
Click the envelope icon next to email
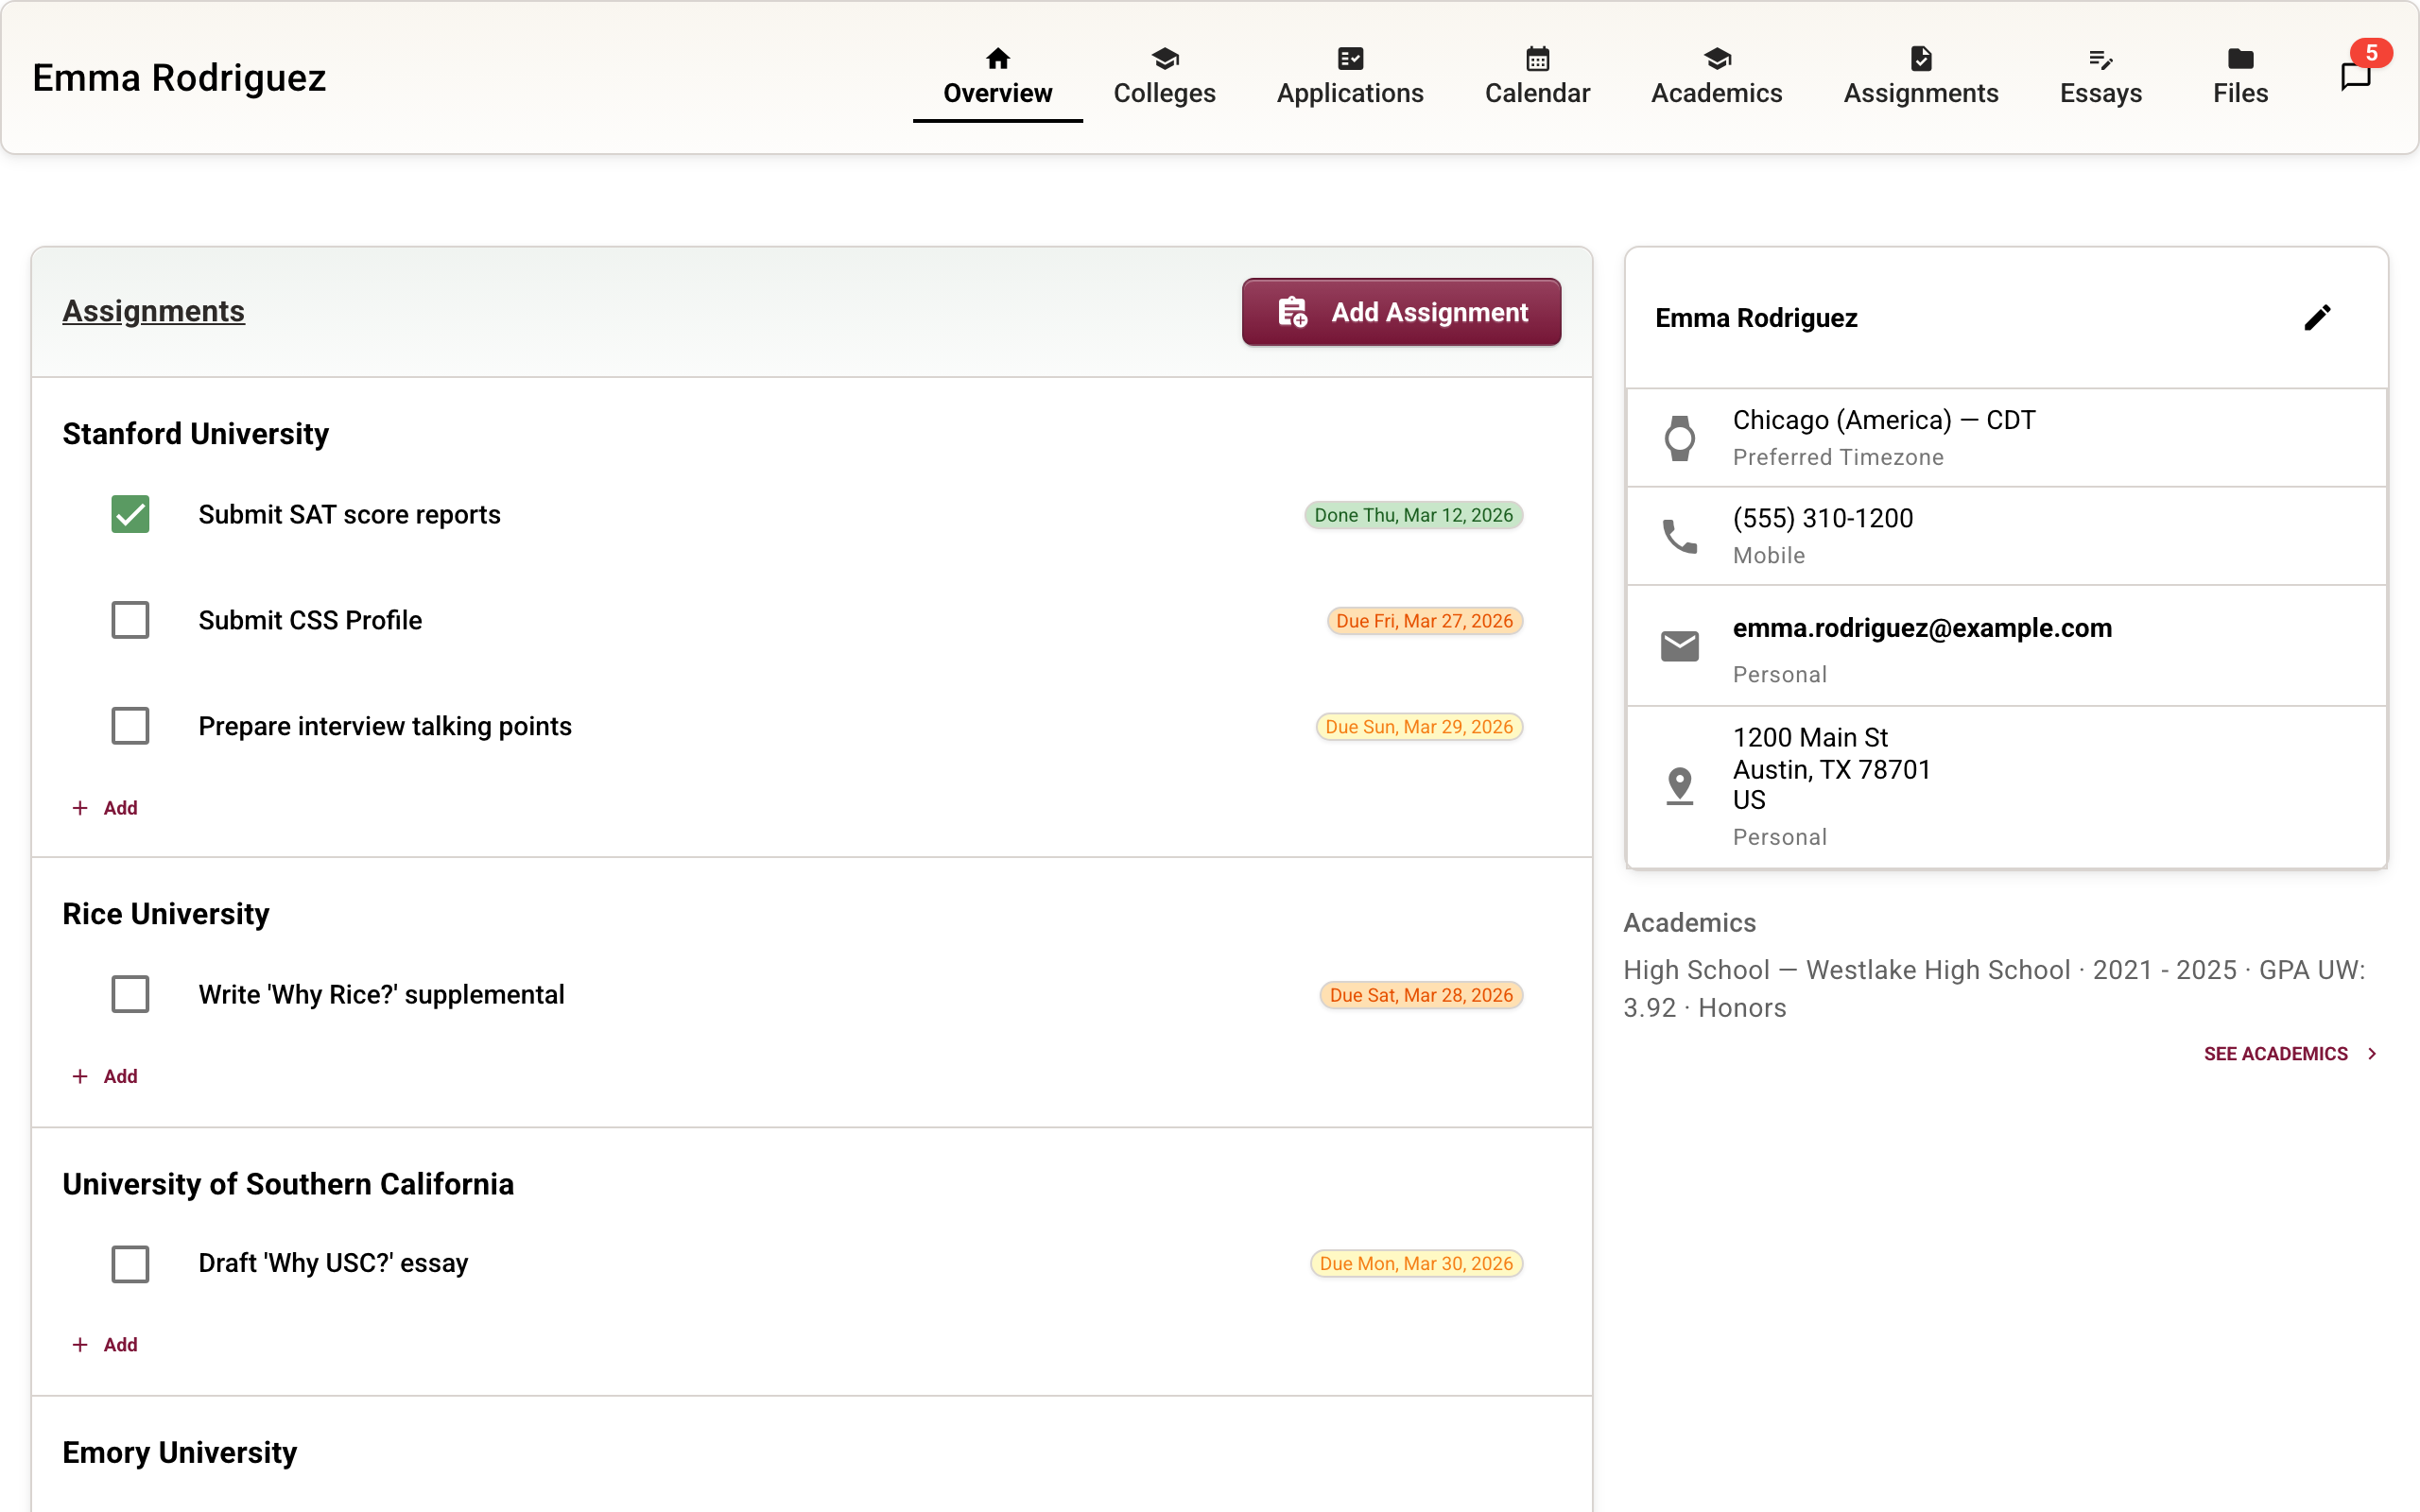[x=1680, y=646]
